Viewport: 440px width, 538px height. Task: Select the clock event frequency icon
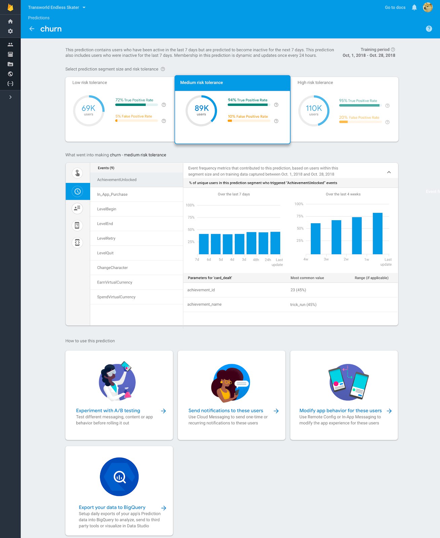click(78, 191)
